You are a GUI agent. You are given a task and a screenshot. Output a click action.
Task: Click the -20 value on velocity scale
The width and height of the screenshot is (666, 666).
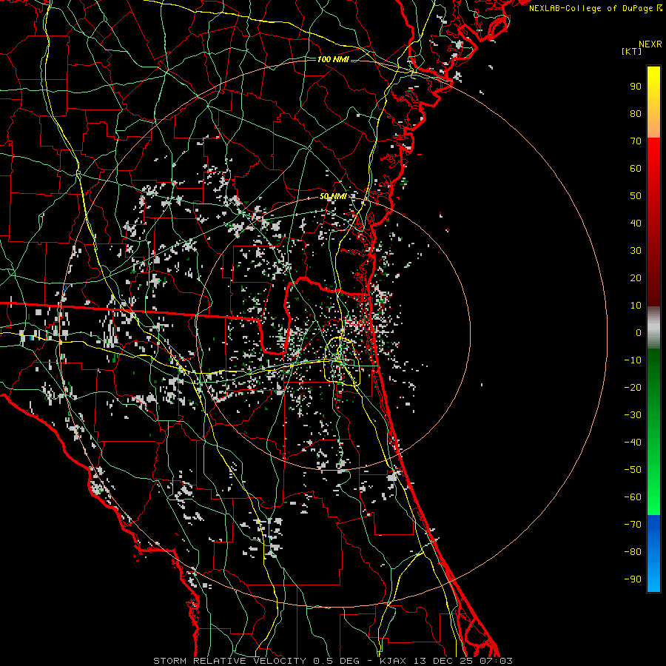tap(633, 388)
